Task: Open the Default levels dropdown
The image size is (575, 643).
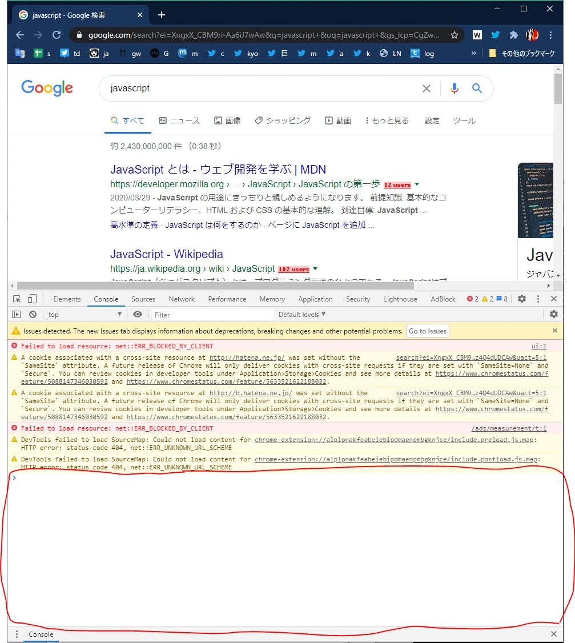Action: [x=302, y=315]
